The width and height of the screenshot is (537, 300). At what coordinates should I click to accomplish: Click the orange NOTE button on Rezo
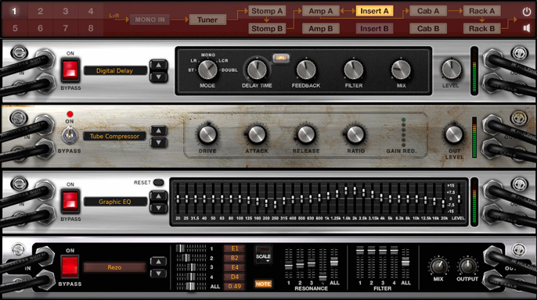[263, 284]
